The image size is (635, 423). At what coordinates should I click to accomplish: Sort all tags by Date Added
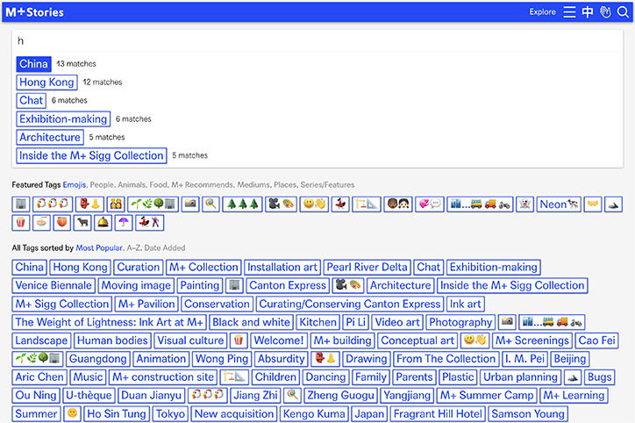(x=164, y=247)
